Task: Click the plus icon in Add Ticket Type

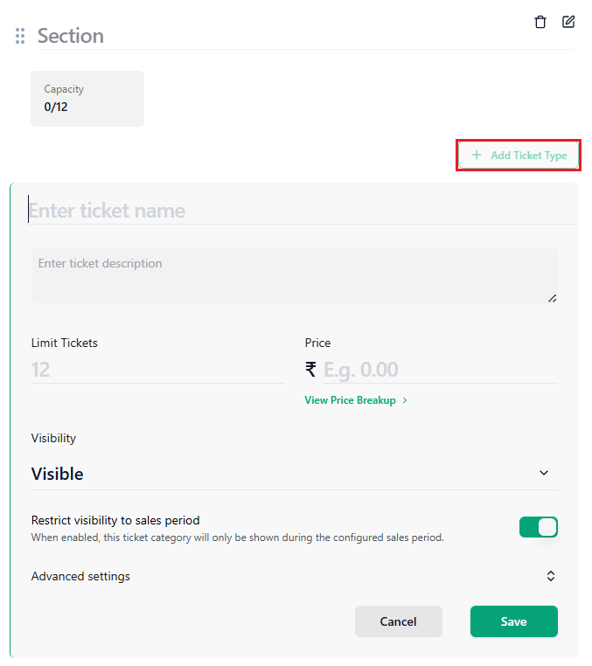Action: pyautogui.click(x=477, y=155)
